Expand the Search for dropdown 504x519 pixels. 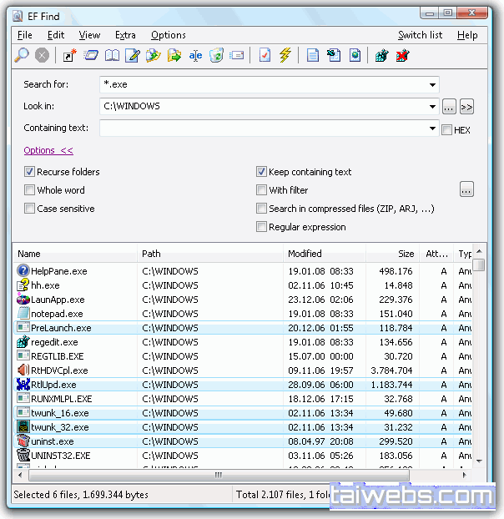pyautogui.click(x=432, y=84)
